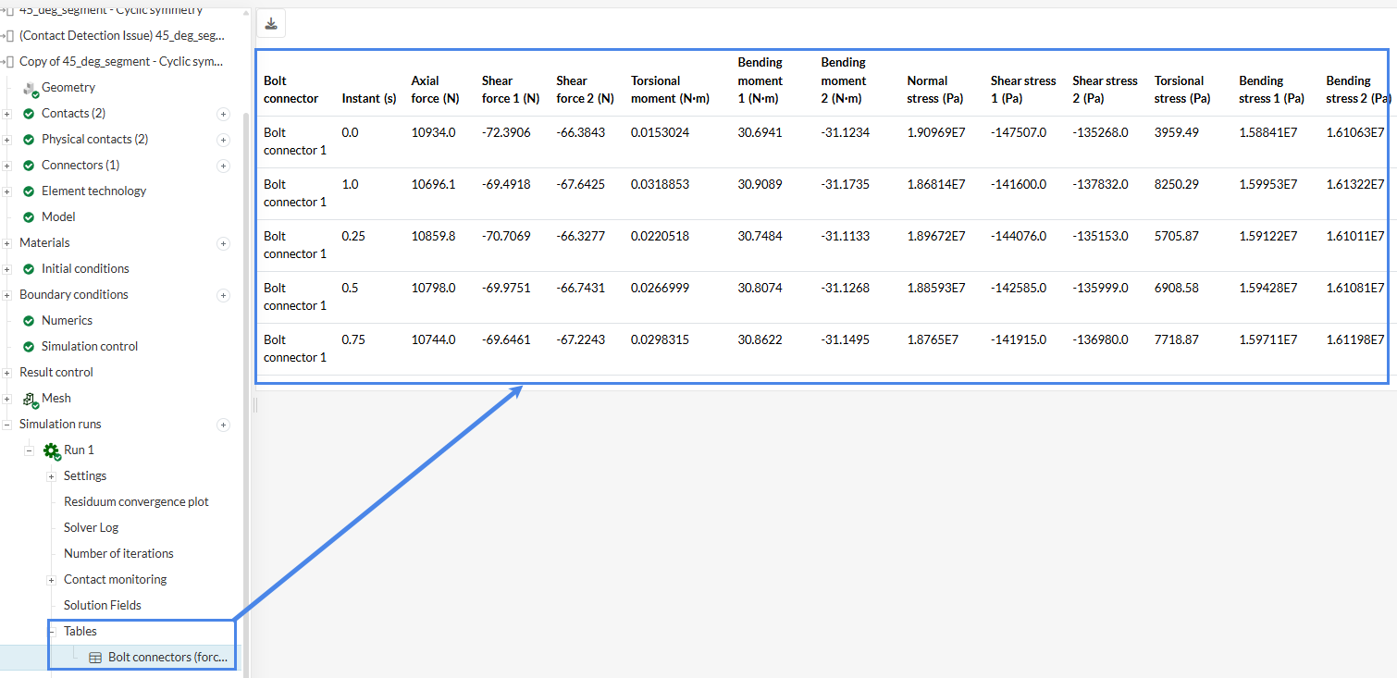Open Residuum convergence plot
This screenshot has width=1397, height=678.
[136, 501]
